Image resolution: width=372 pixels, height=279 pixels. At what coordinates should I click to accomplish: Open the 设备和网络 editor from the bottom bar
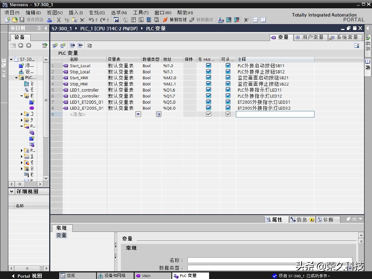coord(115,275)
